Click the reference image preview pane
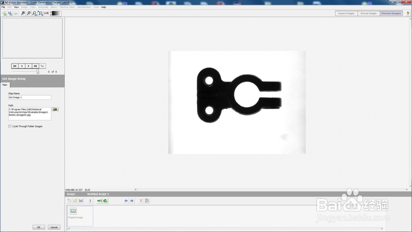 pos(33,38)
